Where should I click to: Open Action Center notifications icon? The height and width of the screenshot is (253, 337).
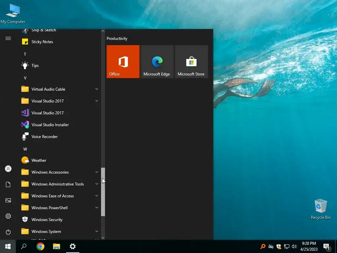tap(326, 247)
